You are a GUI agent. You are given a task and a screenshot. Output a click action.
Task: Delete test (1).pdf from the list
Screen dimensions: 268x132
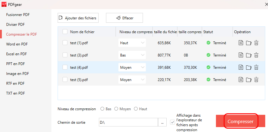[256, 43]
